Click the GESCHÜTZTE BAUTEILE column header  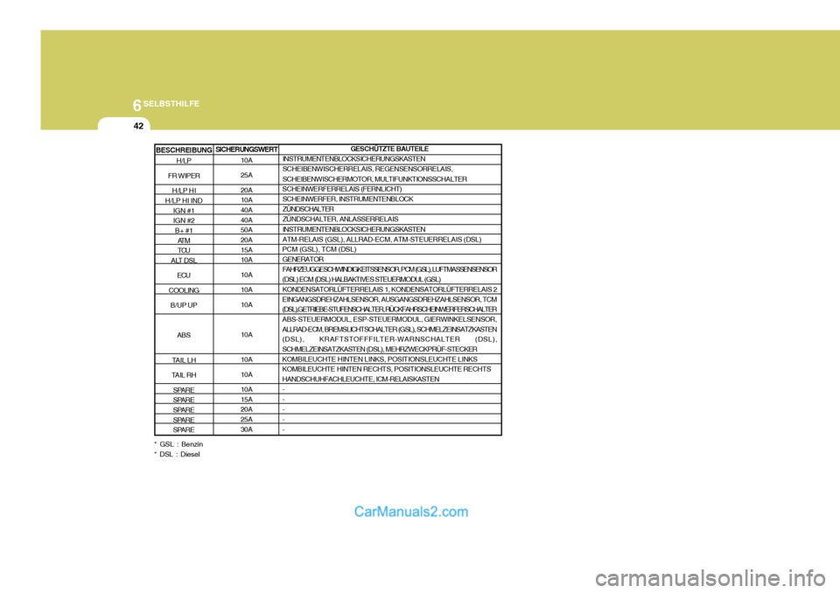point(389,149)
